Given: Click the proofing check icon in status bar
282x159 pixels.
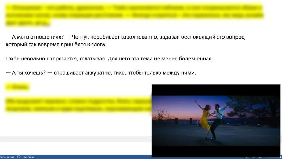Looking at the screenshot, I should point(19,157).
